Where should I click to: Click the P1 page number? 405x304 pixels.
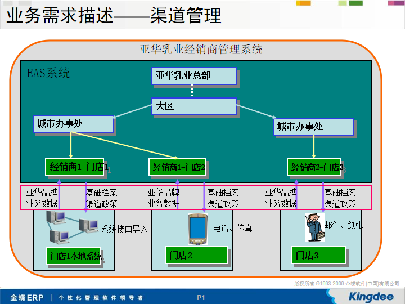tap(201, 298)
